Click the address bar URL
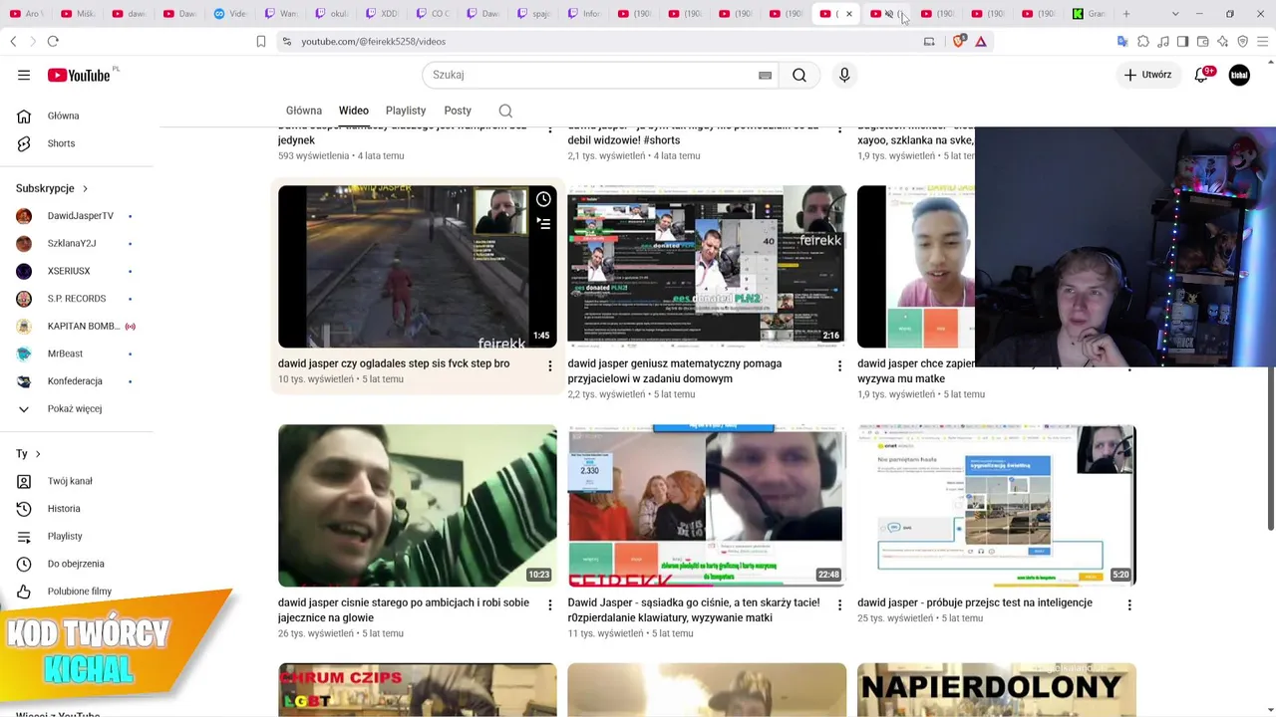The height and width of the screenshot is (717, 1276). point(373,41)
